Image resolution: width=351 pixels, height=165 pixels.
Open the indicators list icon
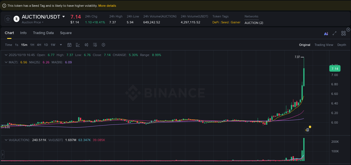(x=95, y=45)
